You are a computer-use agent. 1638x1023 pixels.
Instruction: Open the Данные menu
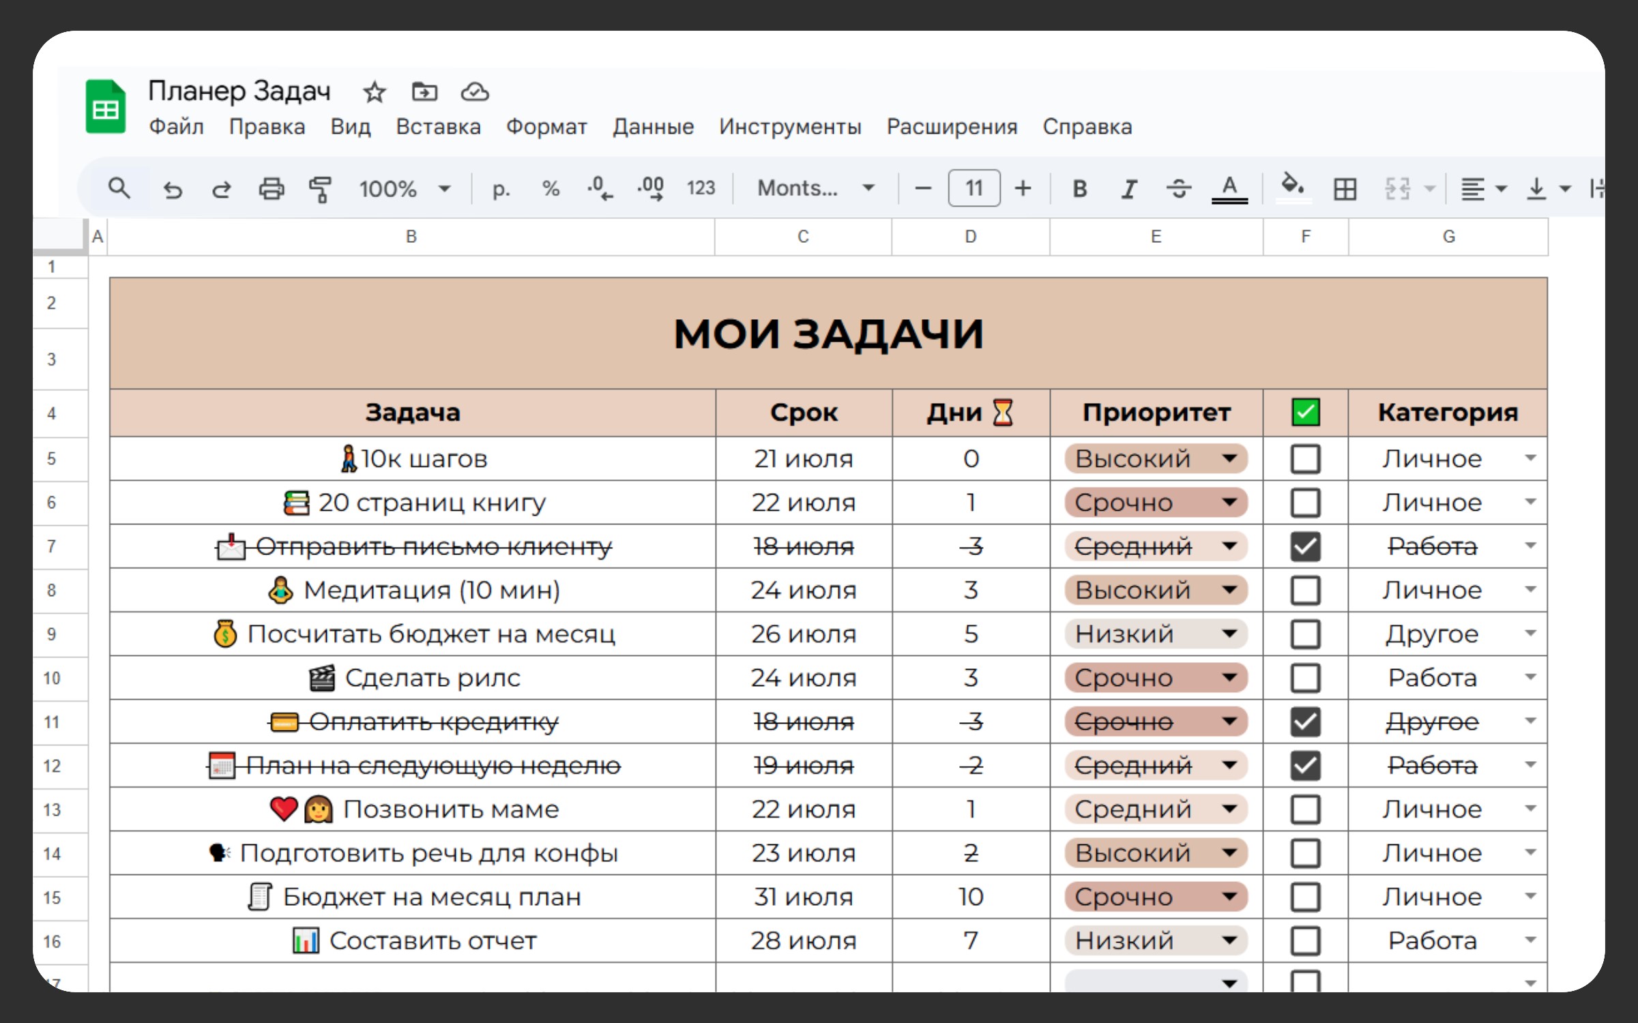pyautogui.click(x=653, y=127)
